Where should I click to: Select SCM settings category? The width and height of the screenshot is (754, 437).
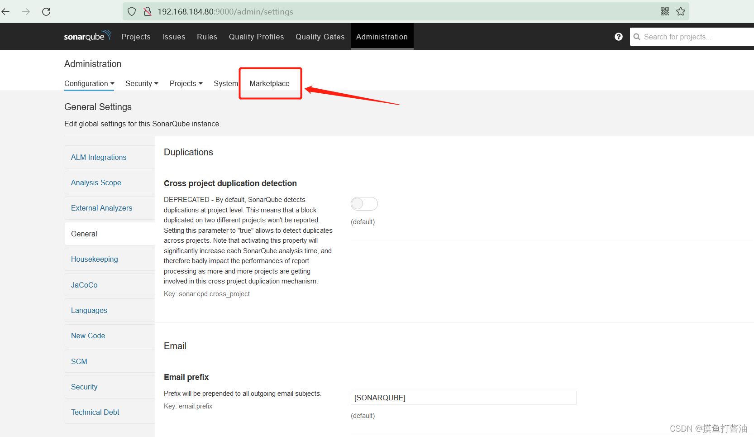point(110,361)
